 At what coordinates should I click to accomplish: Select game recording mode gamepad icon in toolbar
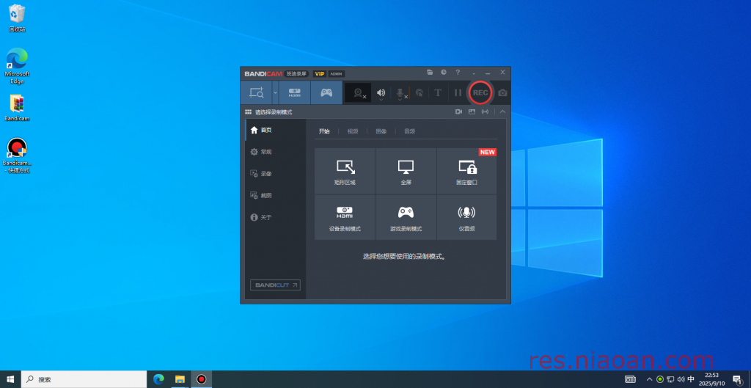coord(326,93)
